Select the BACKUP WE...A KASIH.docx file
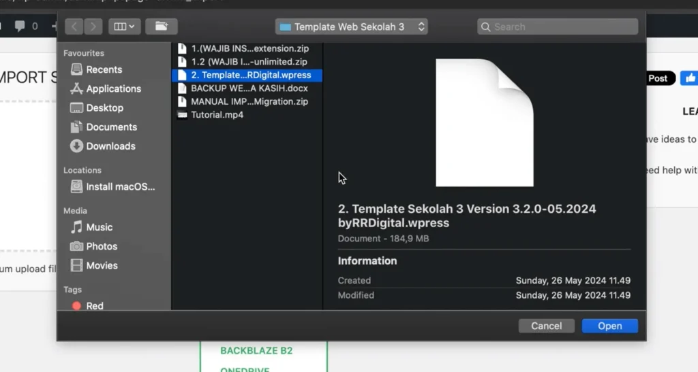This screenshot has height=372, width=698. [249, 88]
